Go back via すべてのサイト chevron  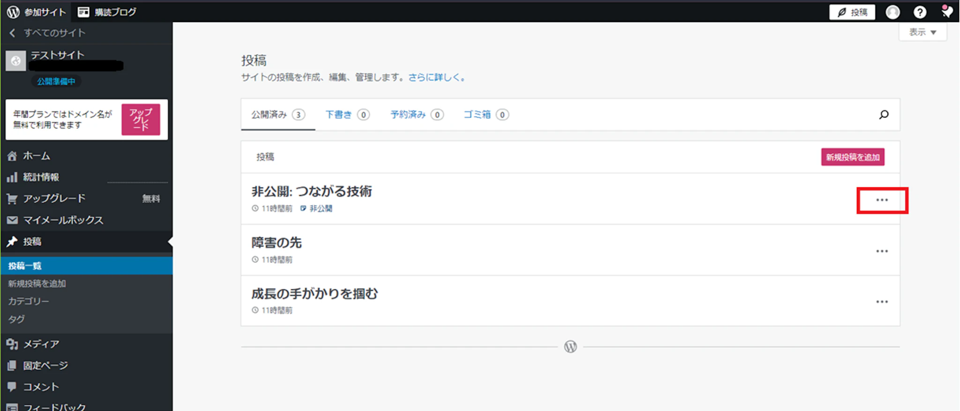tap(13, 33)
